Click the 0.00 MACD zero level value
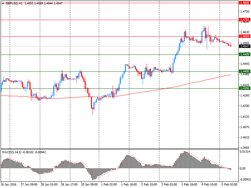Screen dimensions: 251x188 click(243, 169)
